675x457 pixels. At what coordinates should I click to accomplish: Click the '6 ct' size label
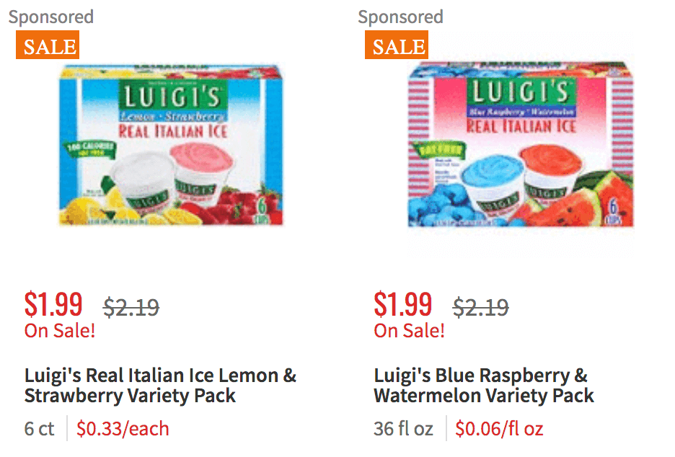pyautogui.click(x=38, y=428)
